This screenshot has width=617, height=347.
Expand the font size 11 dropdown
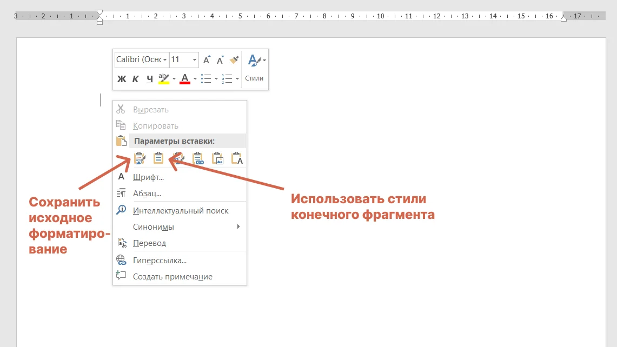point(194,60)
